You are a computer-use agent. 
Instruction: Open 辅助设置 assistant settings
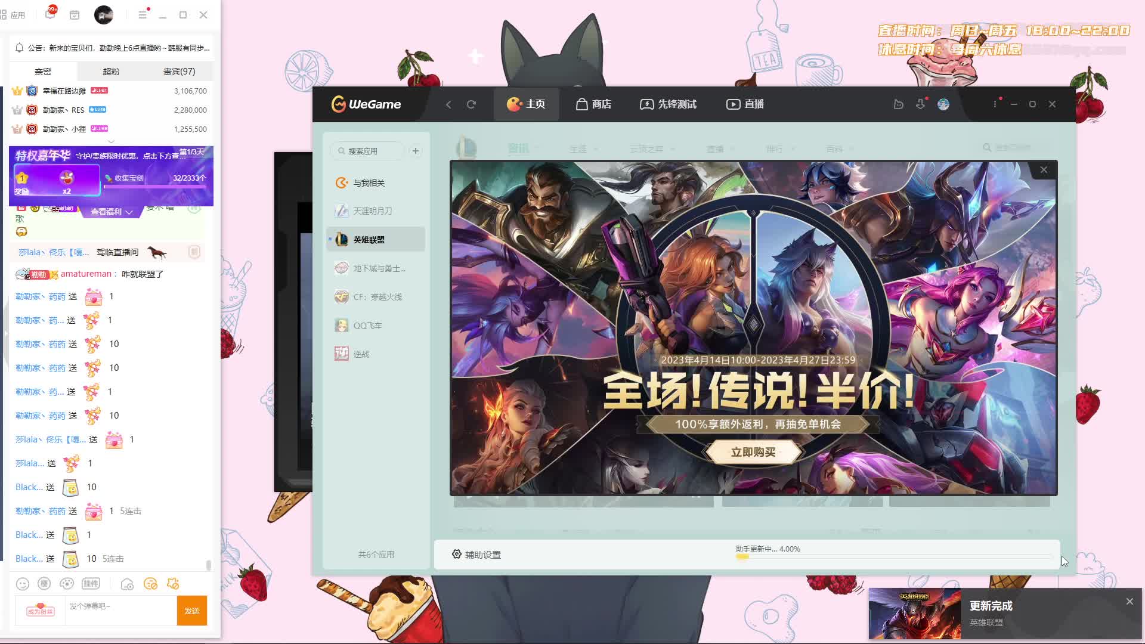[476, 555]
